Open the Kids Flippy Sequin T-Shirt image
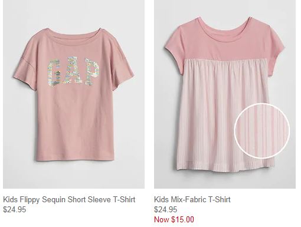 click(74, 94)
